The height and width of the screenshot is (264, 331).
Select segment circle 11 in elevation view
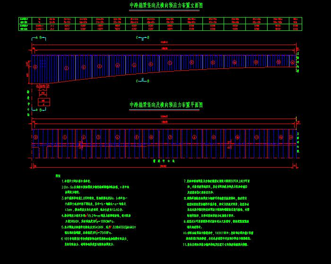[x=256, y=62]
